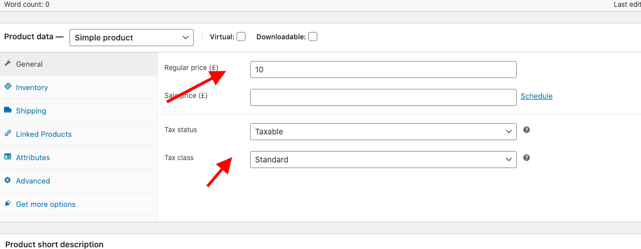Click the Attributes list icon
The image size is (641, 249).
coord(7,157)
